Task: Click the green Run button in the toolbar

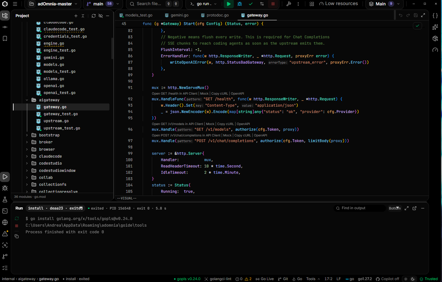Action: [x=229, y=4]
